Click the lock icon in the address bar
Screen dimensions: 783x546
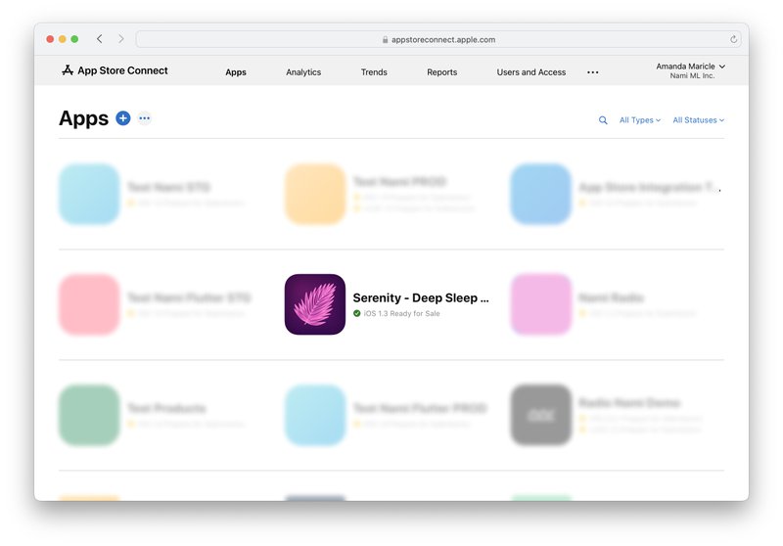coord(385,39)
